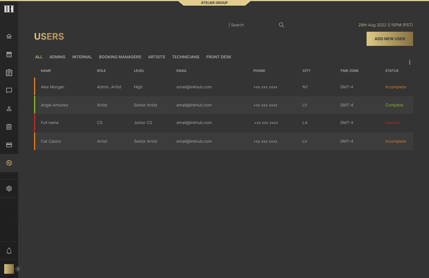Click the date and time text
The image size is (429, 278).
coord(385,25)
